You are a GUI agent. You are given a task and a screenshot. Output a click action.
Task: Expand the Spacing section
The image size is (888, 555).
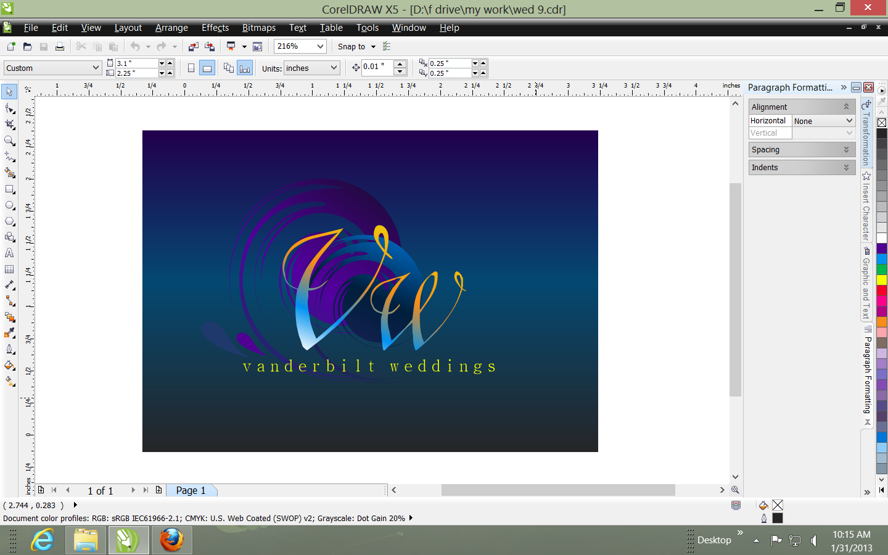click(x=802, y=150)
